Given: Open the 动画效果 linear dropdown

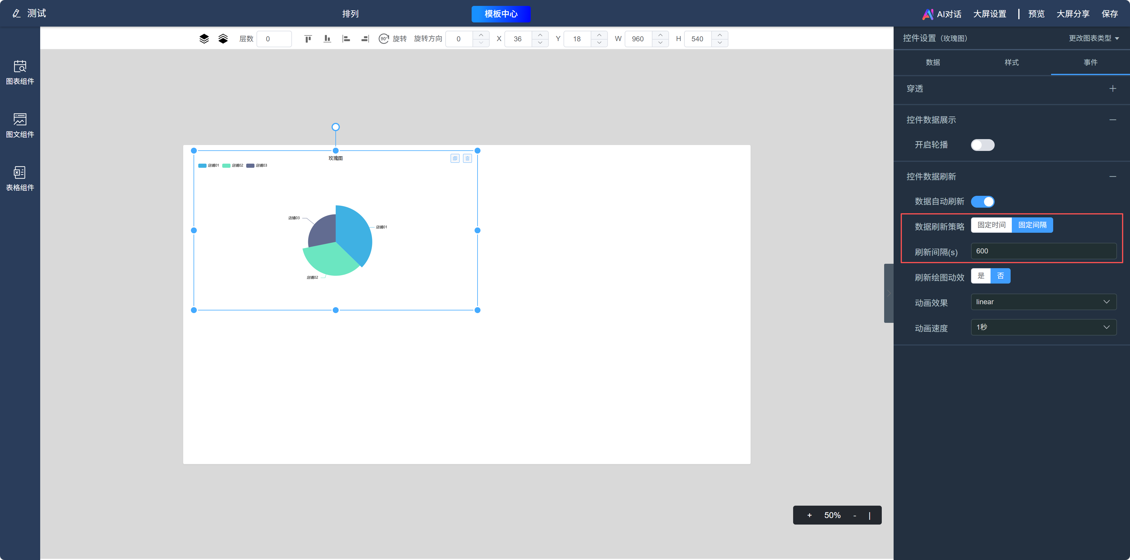Looking at the screenshot, I should coord(1044,302).
